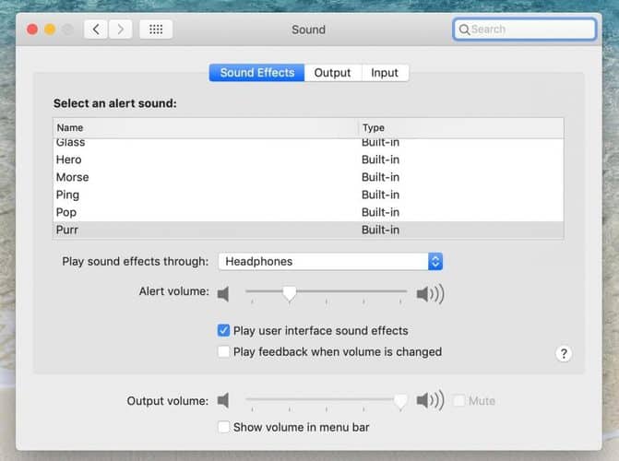Select the Hero alert sound
This screenshot has width=619, height=461.
pyautogui.click(x=308, y=160)
